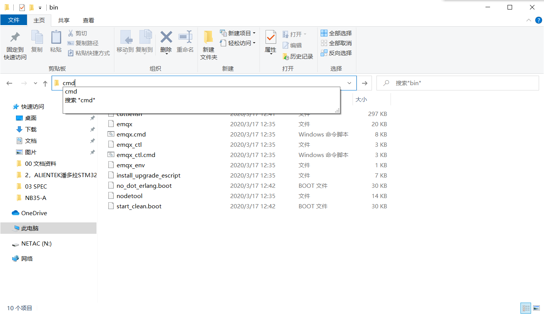Create a New folder (新建文件夹)

(x=209, y=45)
